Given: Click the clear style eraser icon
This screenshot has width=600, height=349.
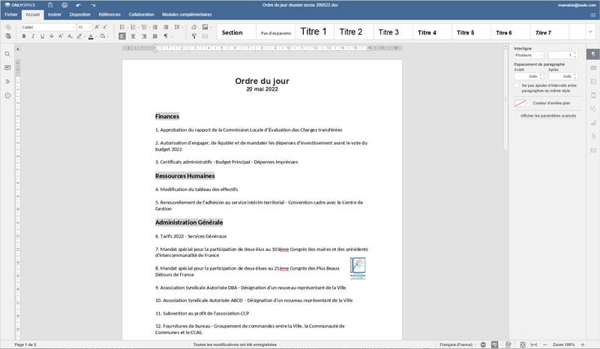Looking at the screenshot, I should 194,27.
